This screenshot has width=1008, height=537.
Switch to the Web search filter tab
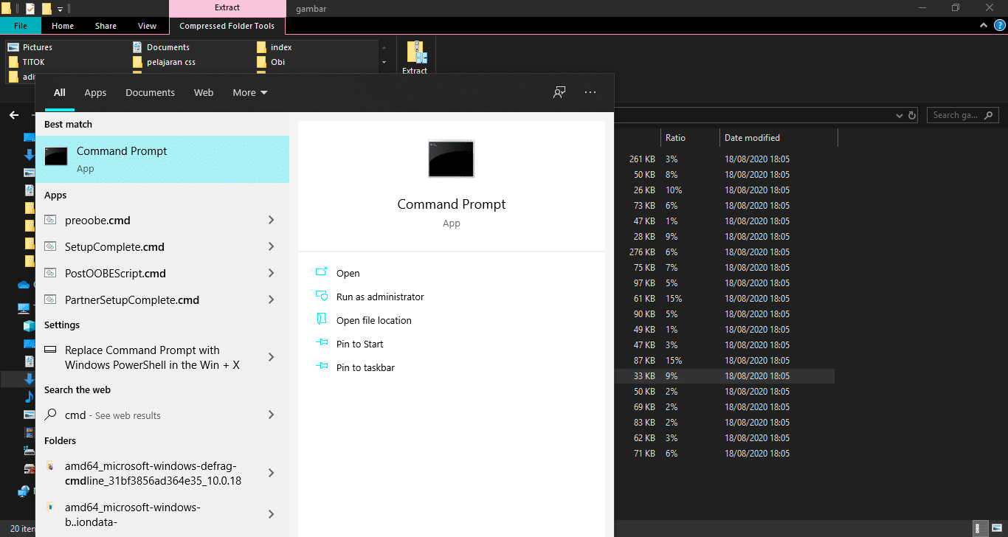(x=204, y=92)
